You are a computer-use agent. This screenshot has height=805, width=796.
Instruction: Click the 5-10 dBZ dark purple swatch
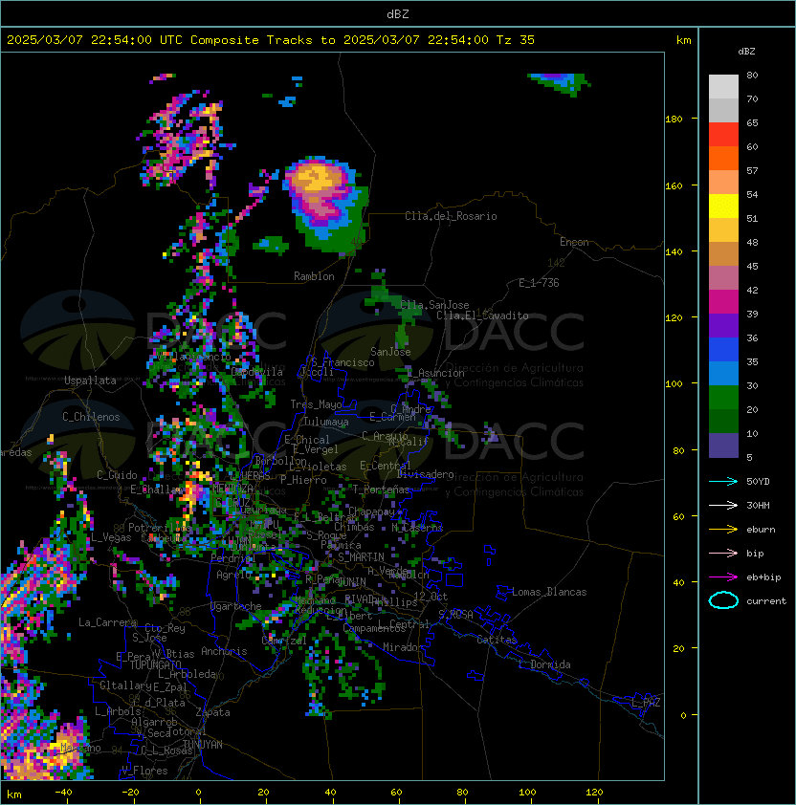(723, 446)
